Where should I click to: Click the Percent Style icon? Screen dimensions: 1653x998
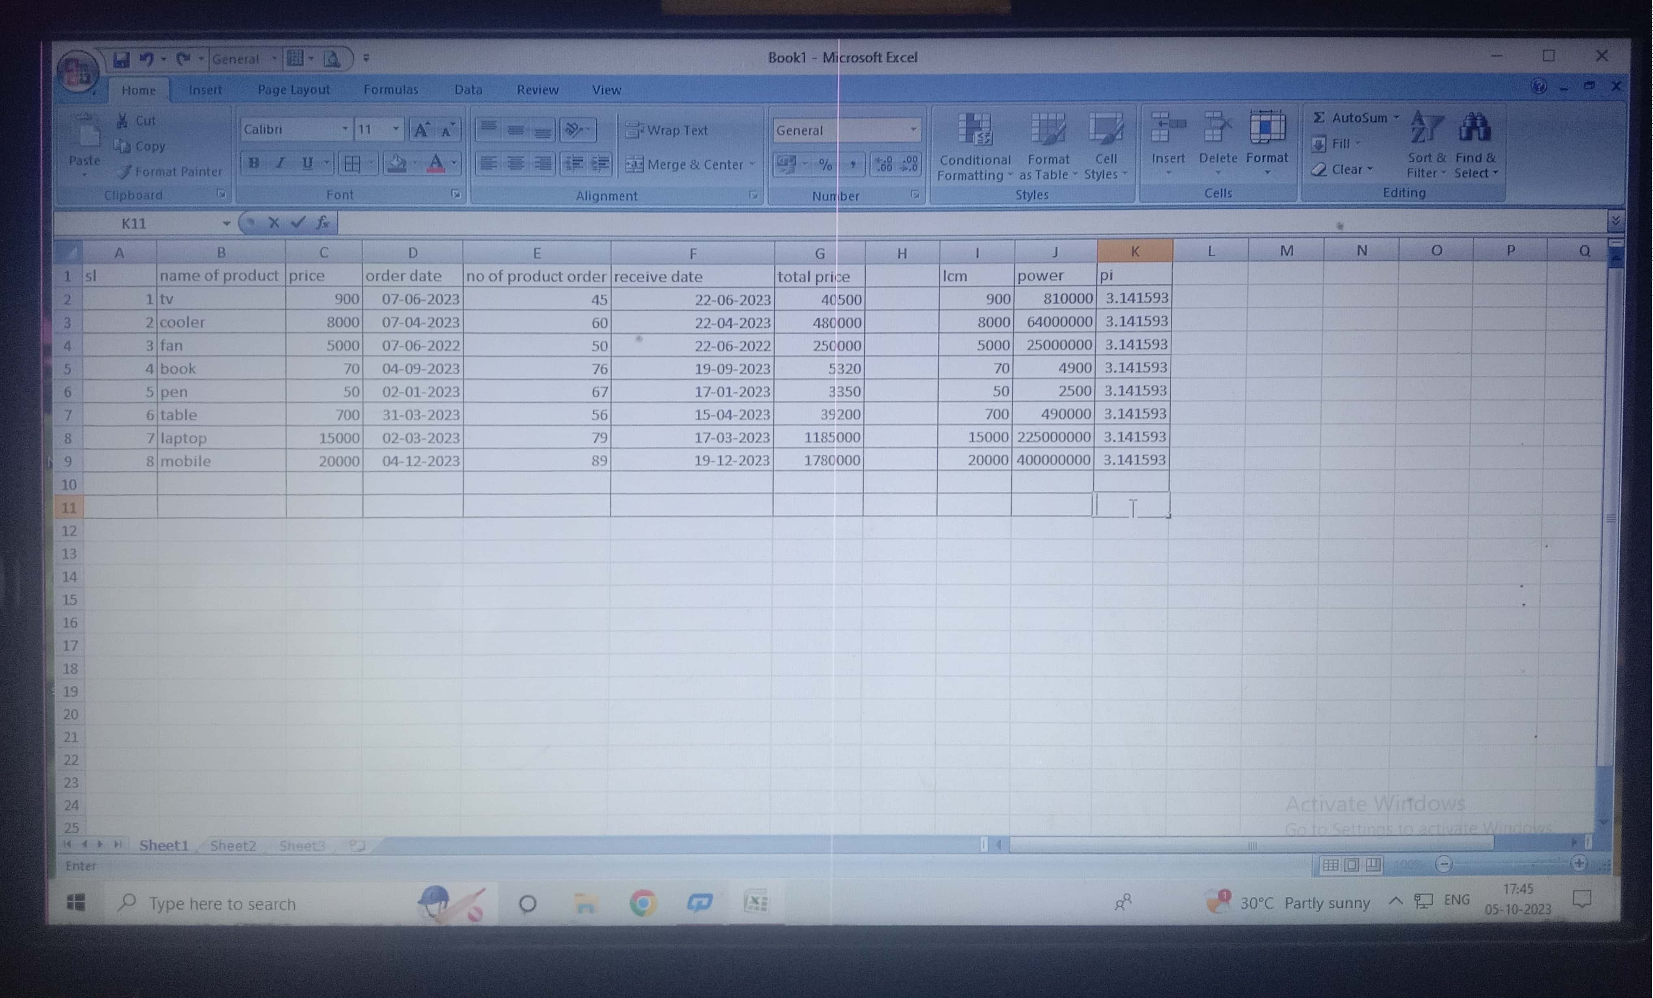[825, 164]
